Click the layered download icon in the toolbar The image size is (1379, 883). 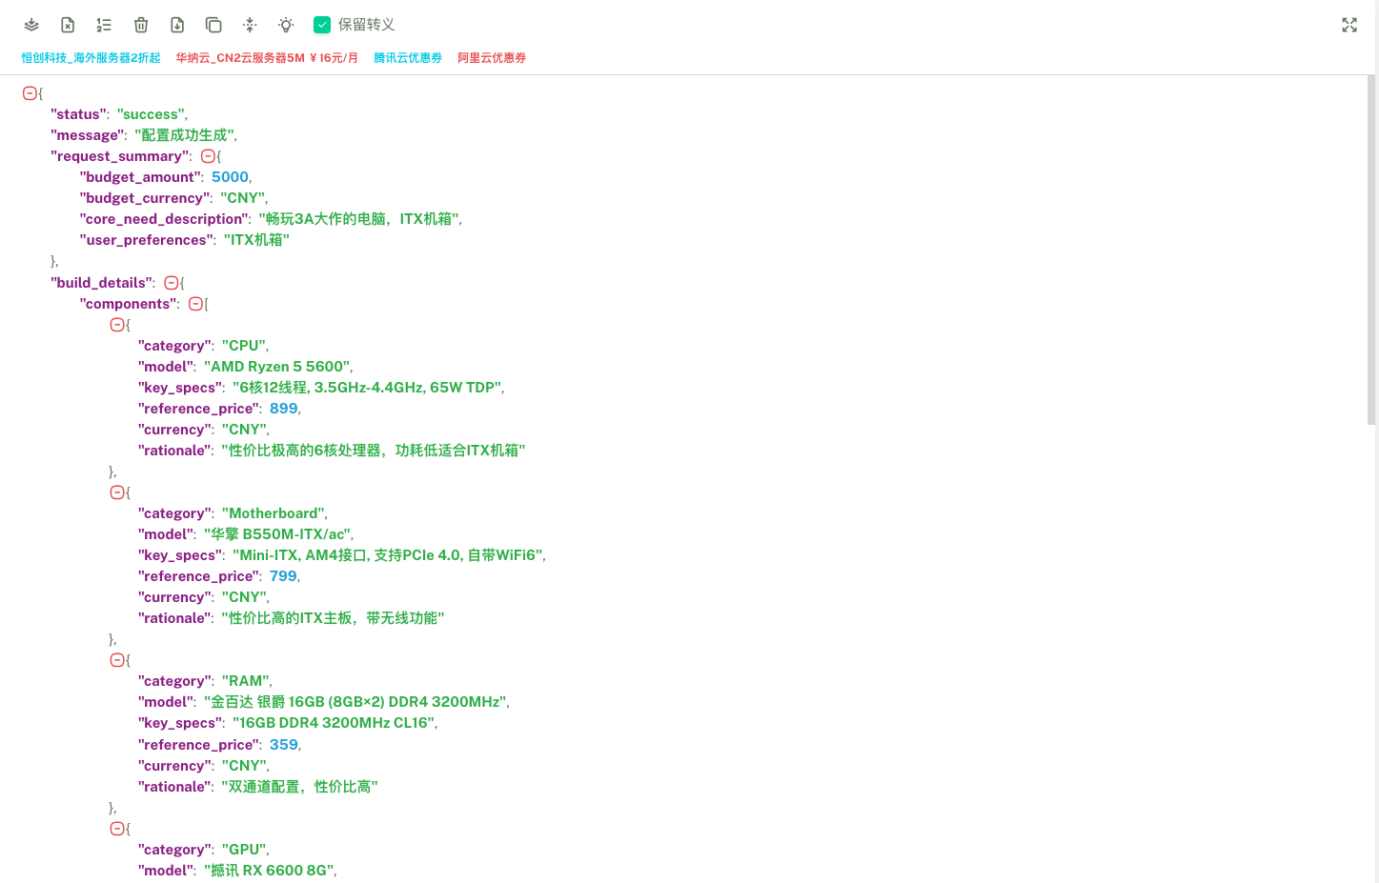tap(31, 25)
